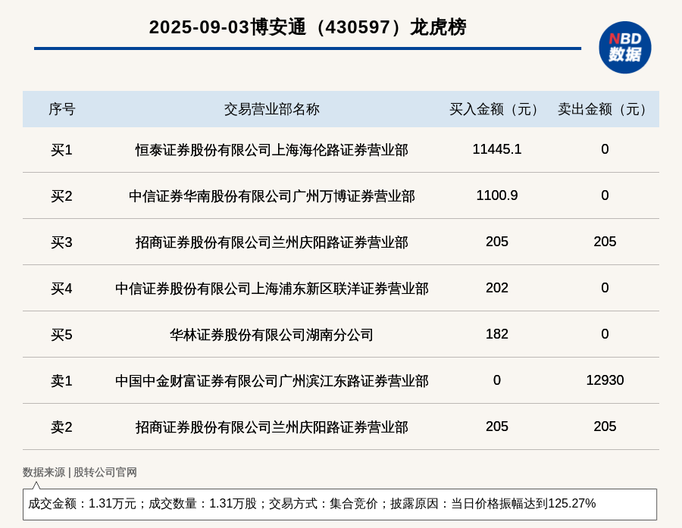Select sell amount 205 in 买3 row
Image resolution: width=682 pixels, height=528 pixels.
point(605,242)
